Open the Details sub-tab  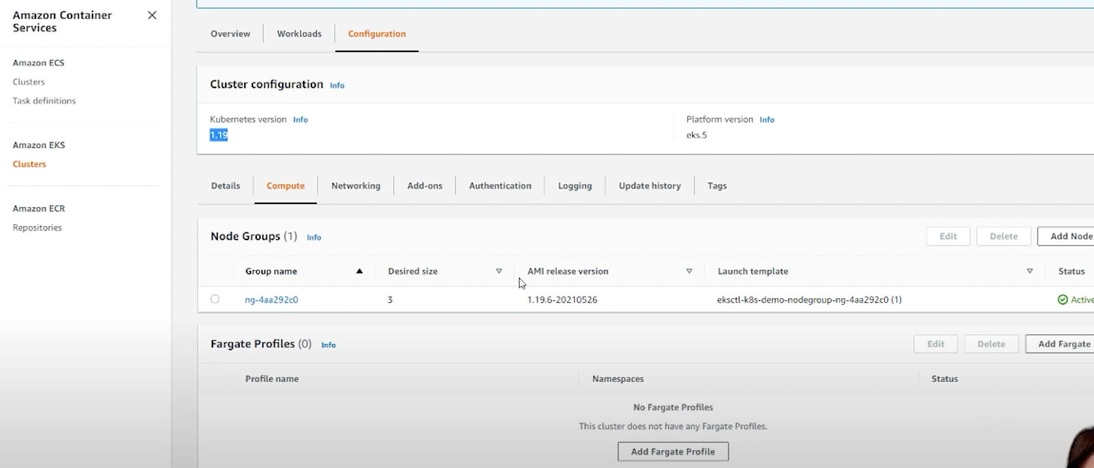coord(226,186)
